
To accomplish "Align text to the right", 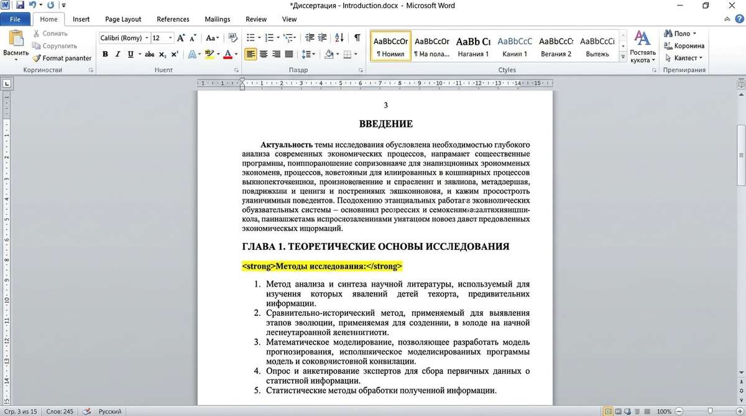I will (276, 54).
